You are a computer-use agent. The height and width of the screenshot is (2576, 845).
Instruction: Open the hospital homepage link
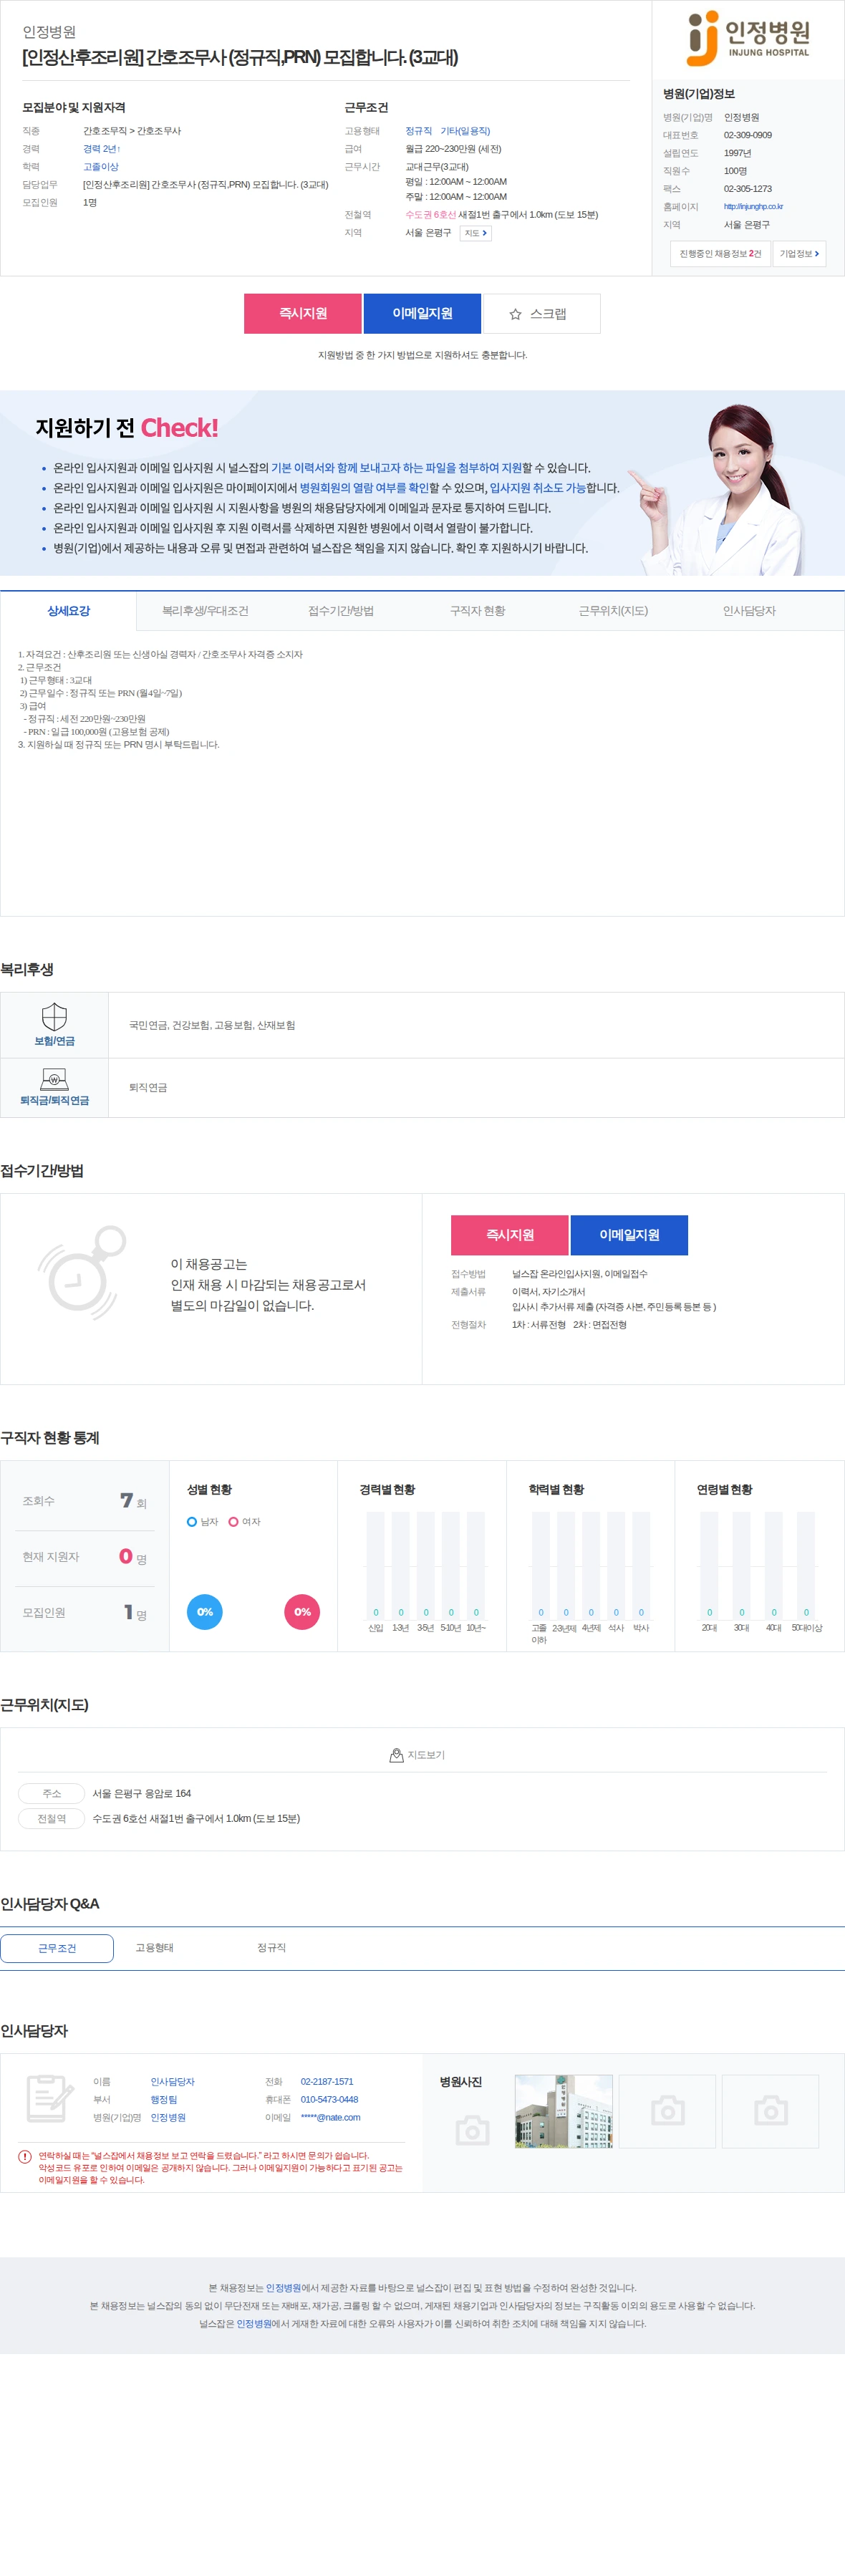(753, 207)
